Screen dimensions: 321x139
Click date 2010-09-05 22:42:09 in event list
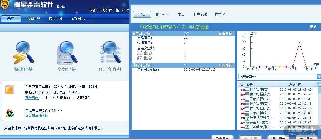point(295,113)
